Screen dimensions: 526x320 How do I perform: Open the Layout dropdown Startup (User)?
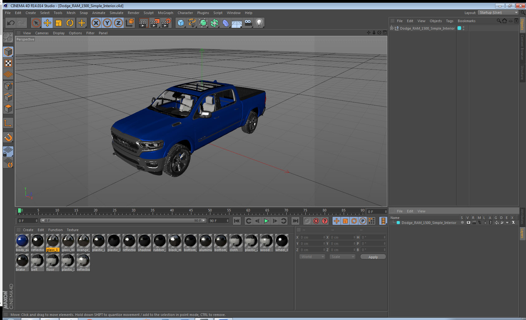pyautogui.click(x=498, y=12)
